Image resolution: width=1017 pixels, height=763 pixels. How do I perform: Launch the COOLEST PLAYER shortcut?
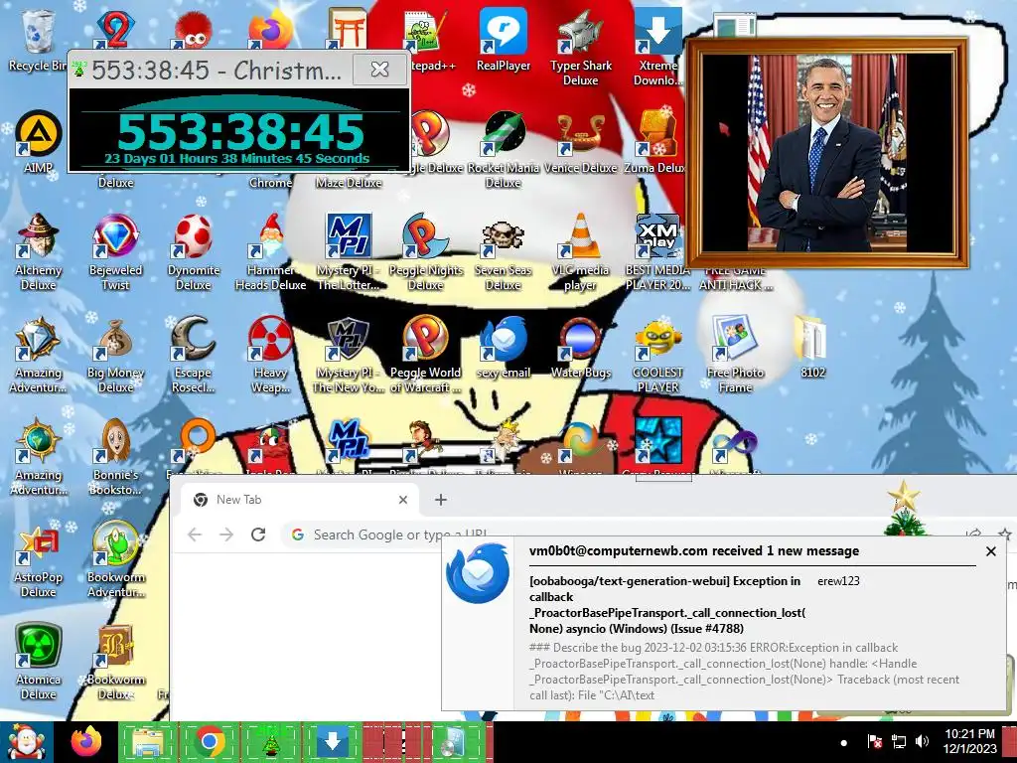(x=657, y=355)
